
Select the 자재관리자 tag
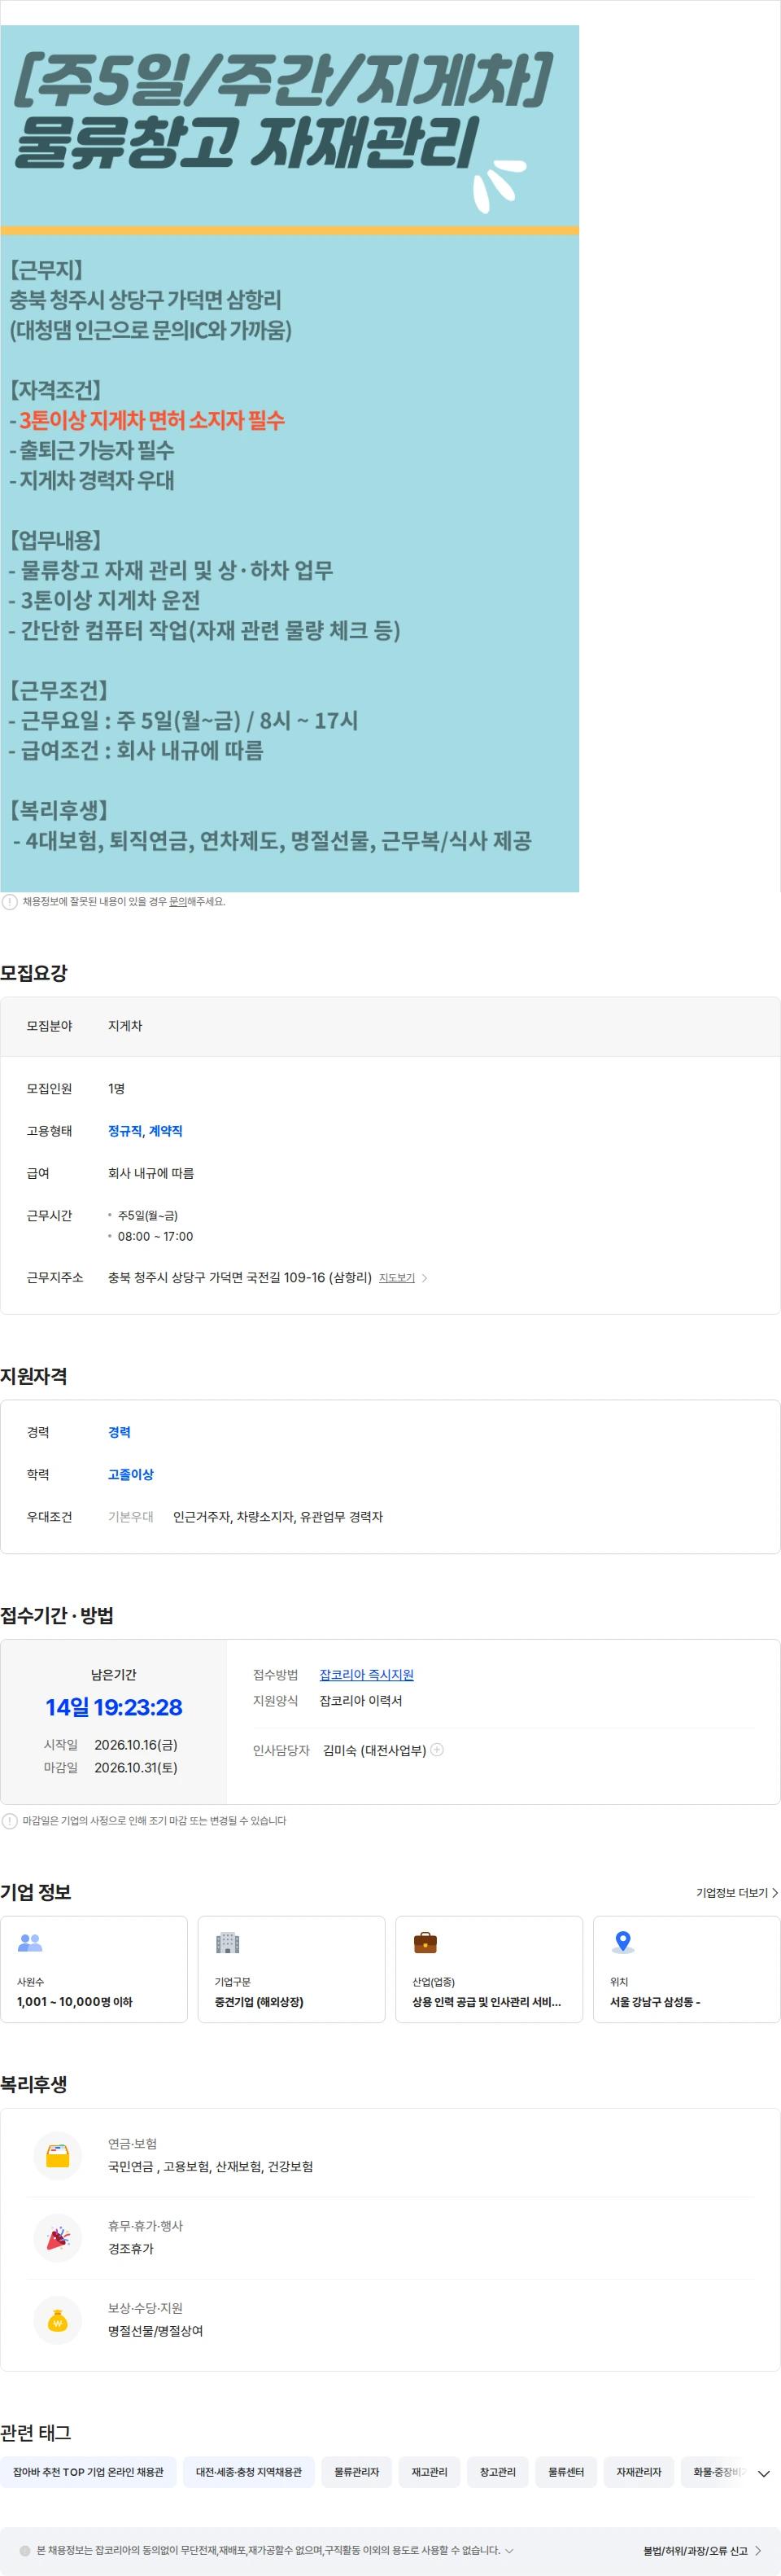639,2471
